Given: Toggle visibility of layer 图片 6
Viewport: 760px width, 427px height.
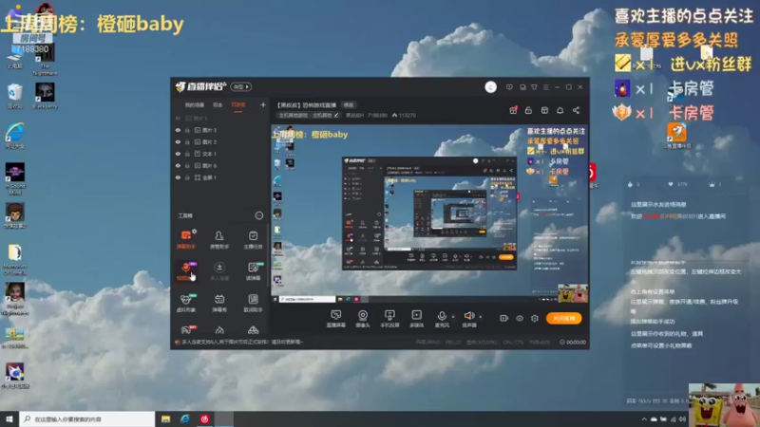Looking at the screenshot, I should click(178, 165).
